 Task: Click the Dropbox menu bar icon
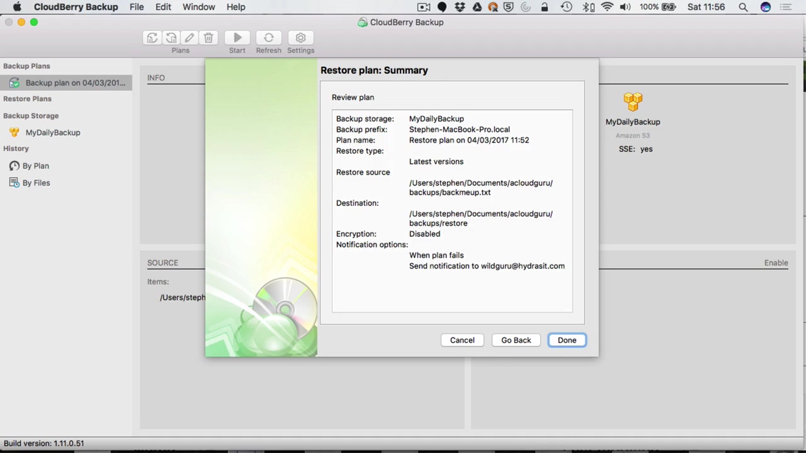(460, 7)
